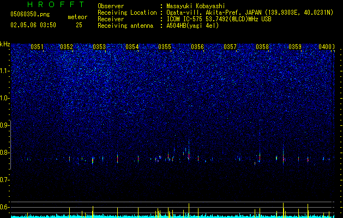
Task: Select the A504HB(yagi 4el) antenna text
Action: [x=192, y=26]
